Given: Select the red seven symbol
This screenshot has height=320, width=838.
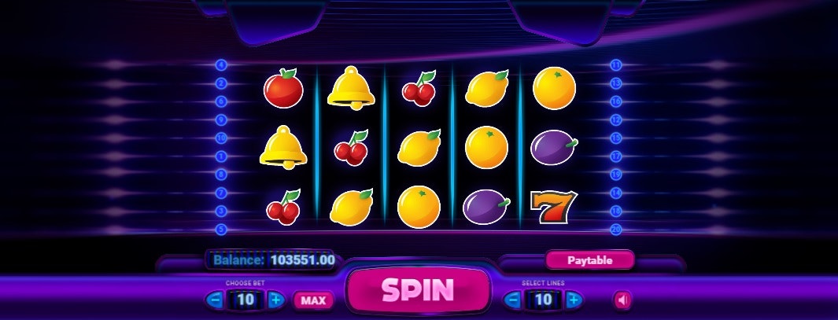Looking at the screenshot, I should (x=553, y=207).
